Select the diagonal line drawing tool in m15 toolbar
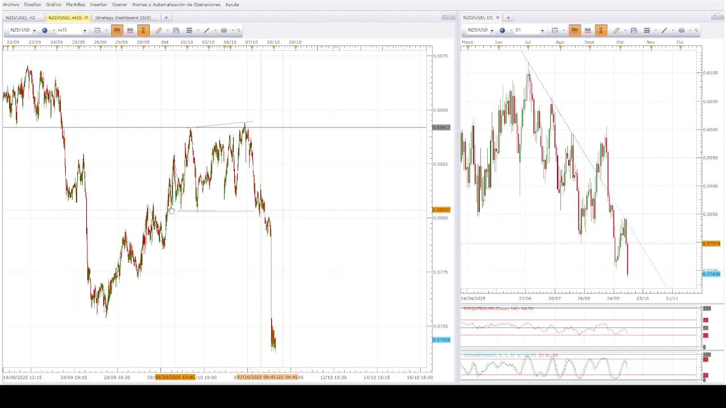 [x=206, y=31]
